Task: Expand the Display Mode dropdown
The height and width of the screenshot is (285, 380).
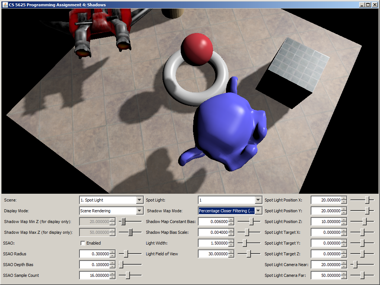Action: (x=140, y=211)
